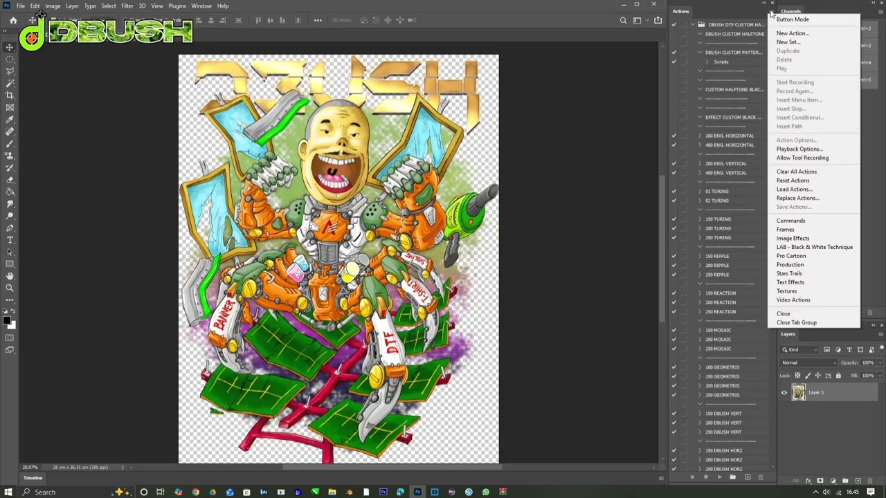Expand the 200 RIPPLE action
886x498 pixels.
700,265
